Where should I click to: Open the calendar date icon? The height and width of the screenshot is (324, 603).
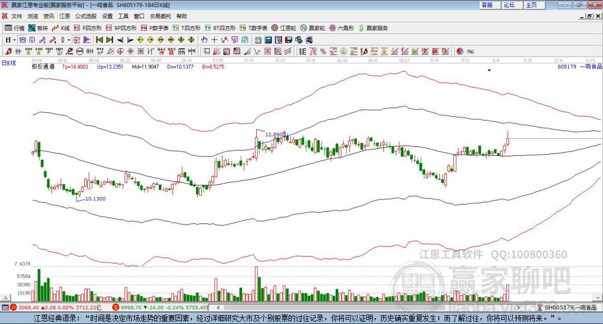(x=258, y=40)
